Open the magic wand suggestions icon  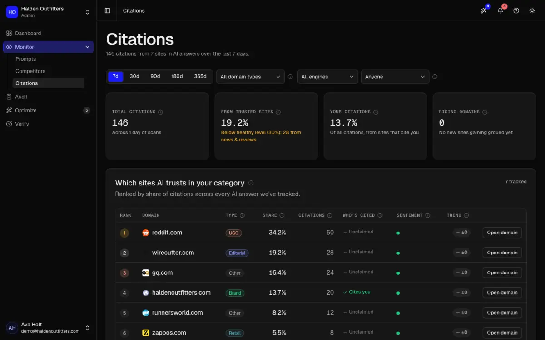(484, 10)
